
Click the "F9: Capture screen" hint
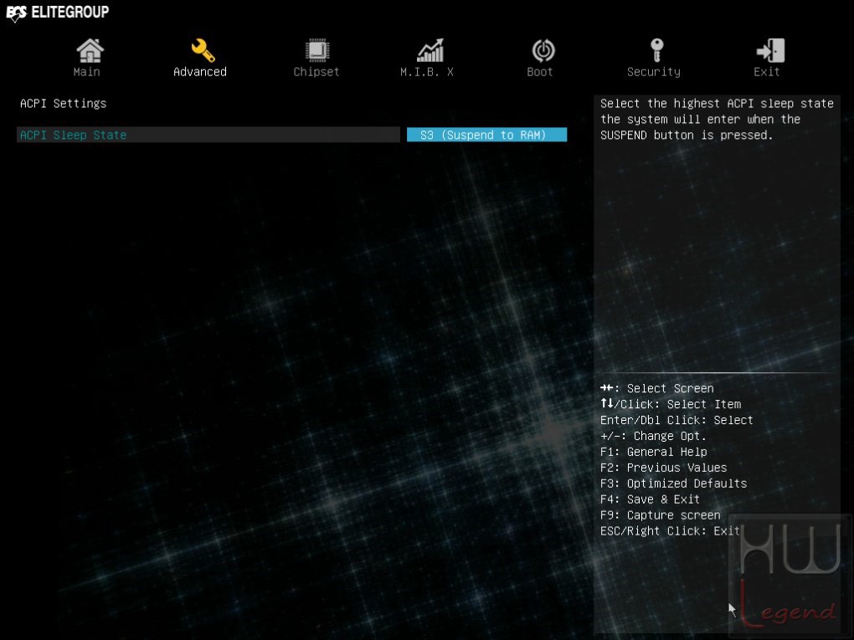(660, 515)
